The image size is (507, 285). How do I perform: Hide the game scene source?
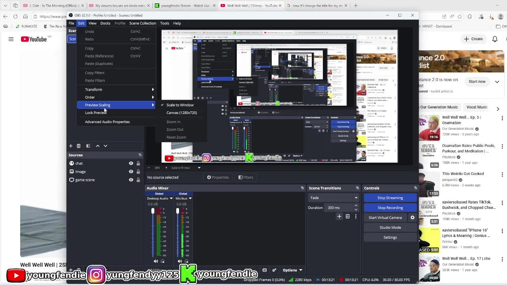131,180
